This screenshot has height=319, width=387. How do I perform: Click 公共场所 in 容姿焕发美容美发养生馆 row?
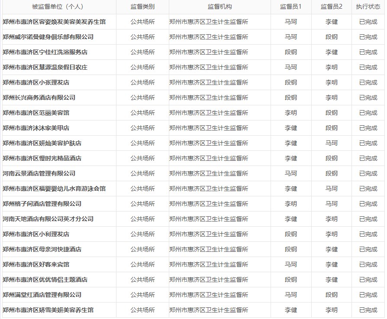click(x=143, y=22)
